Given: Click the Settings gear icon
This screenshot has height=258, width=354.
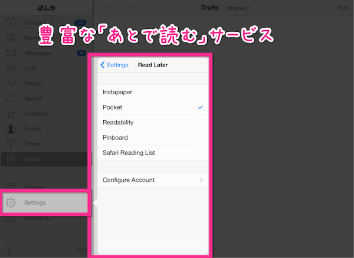Looking at the screenshot, I should (x=11, y=203).
